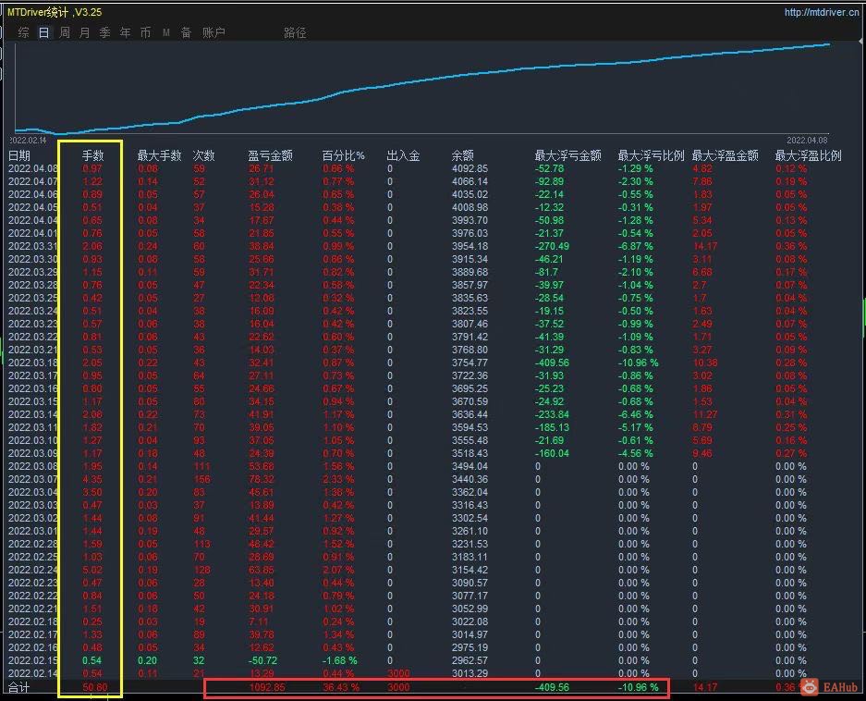Select the 年 yearly tab

click(x=126, y=32)
